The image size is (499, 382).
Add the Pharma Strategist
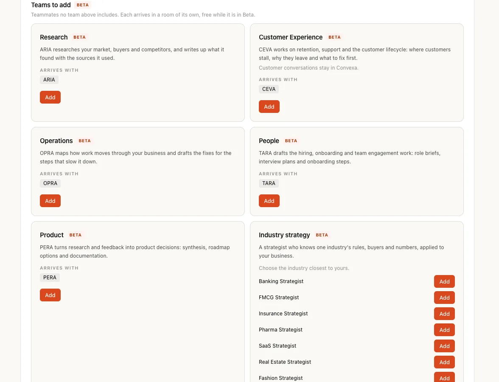point(444,330)
